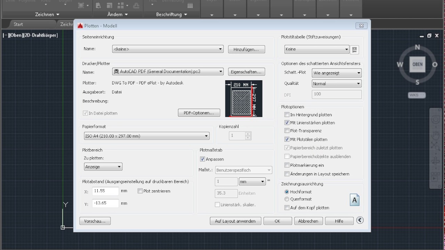Expand the Beschriftung ribbon panel
The image size is (445, 250).
(172, 14)
